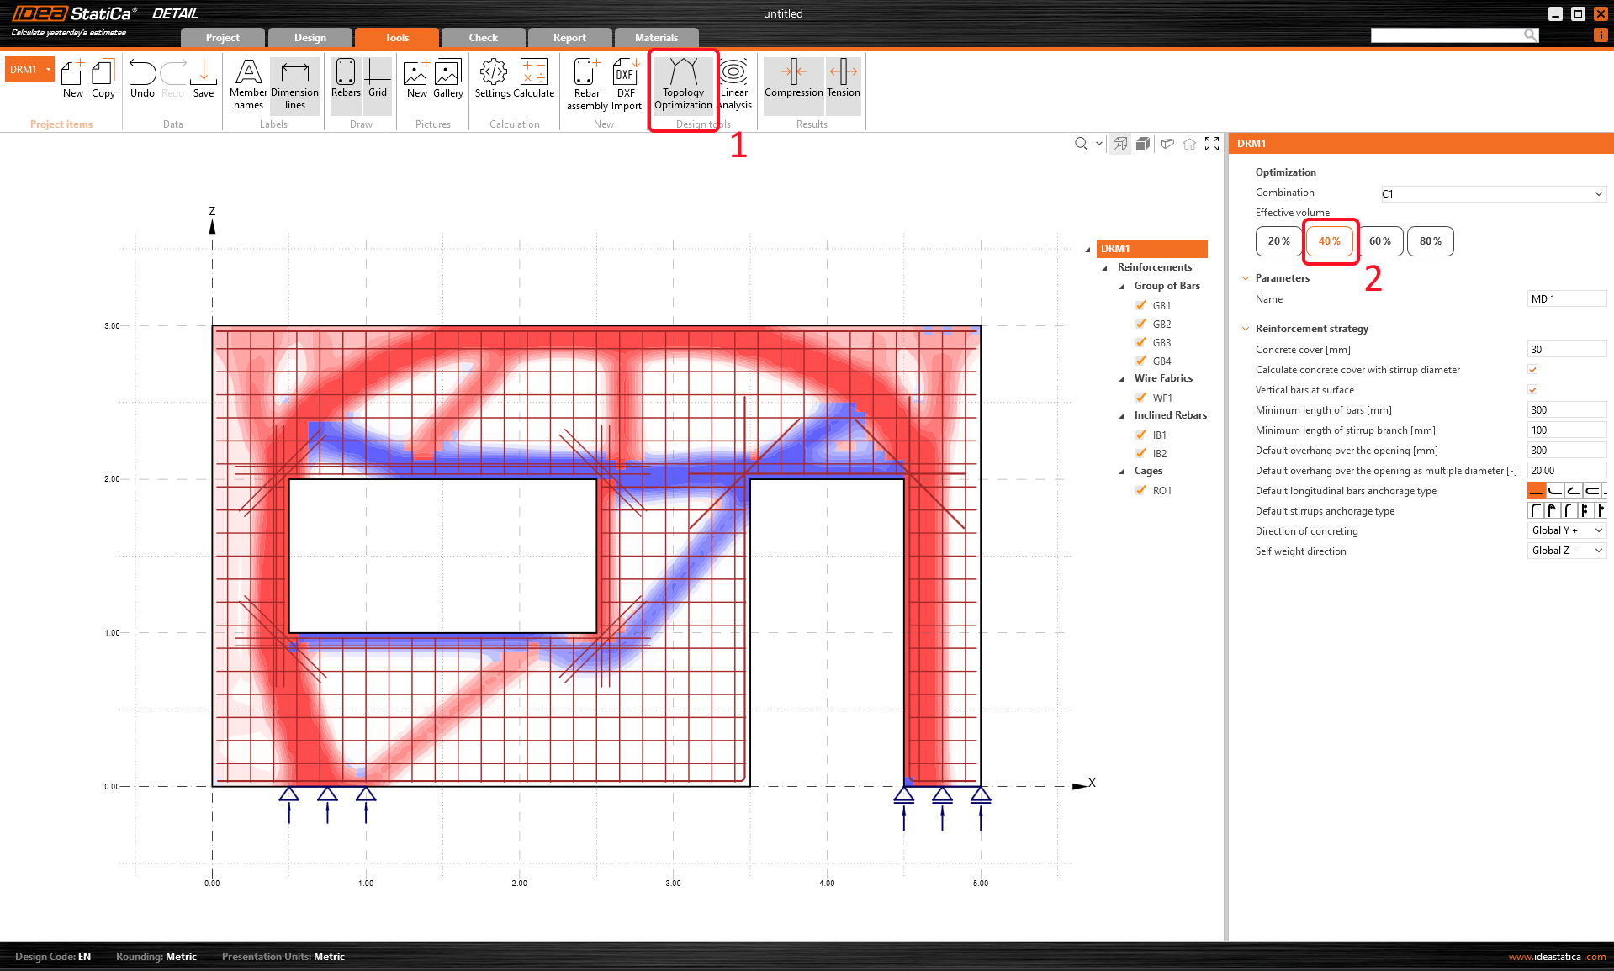Image resolution: width=1614 pixels, height=971 pixels.
Task: Hide the WF1 wire fabric
Action: (1140, 397)
